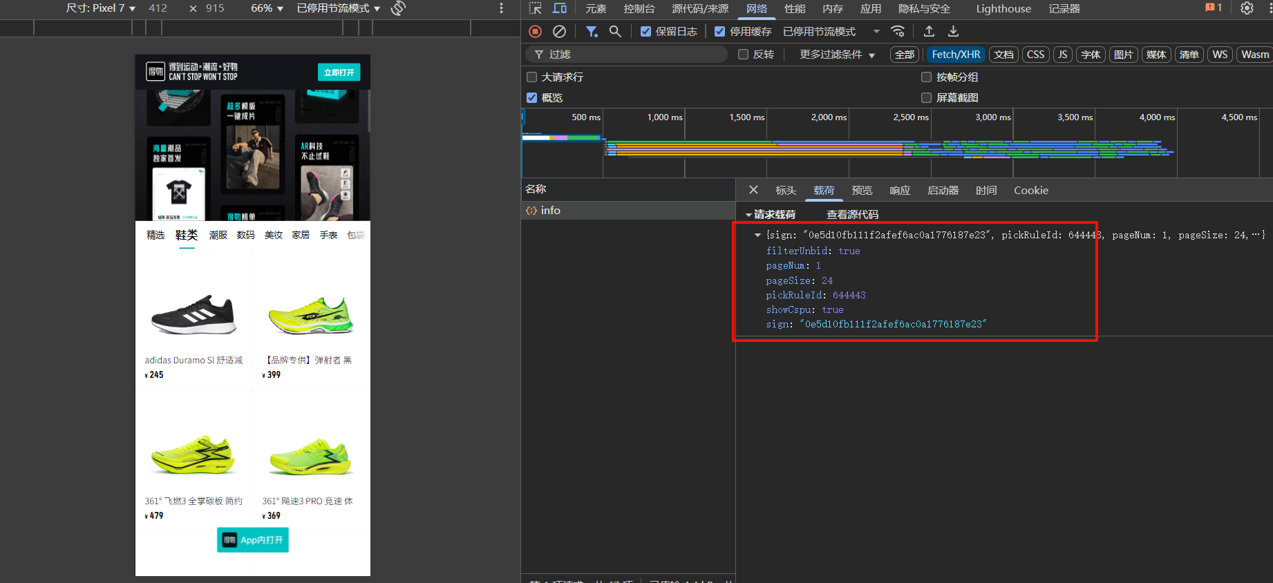1273x583 pixels.
Task: Open the 响应 request tab
Action: pyautogui.click(x=900, y=191)
